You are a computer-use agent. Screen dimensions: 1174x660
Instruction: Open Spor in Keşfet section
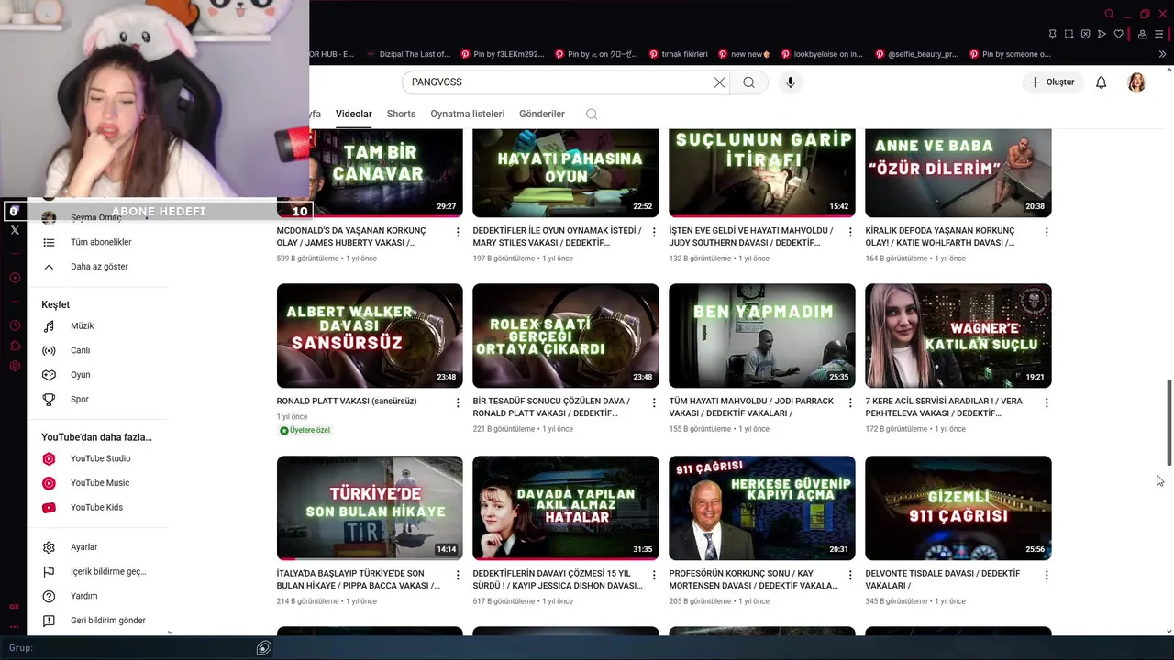pos(79,400)
